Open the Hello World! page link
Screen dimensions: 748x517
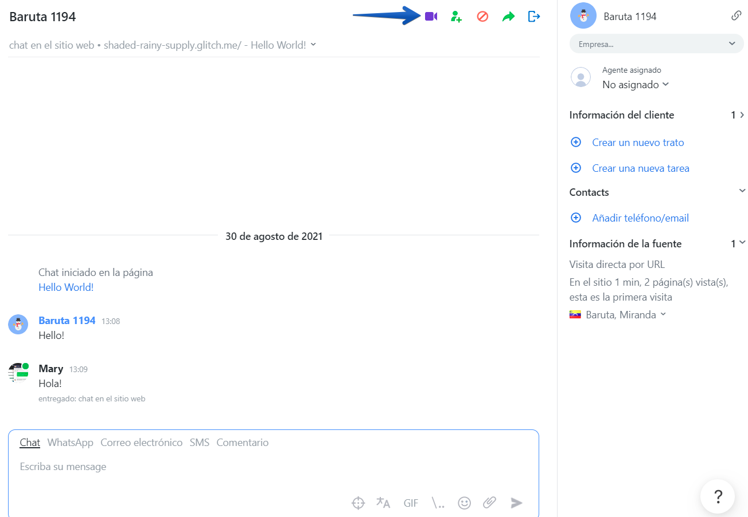pos(66,287)
